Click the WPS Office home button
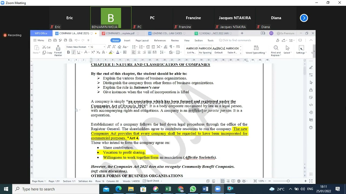 click(x=41, y=33)
